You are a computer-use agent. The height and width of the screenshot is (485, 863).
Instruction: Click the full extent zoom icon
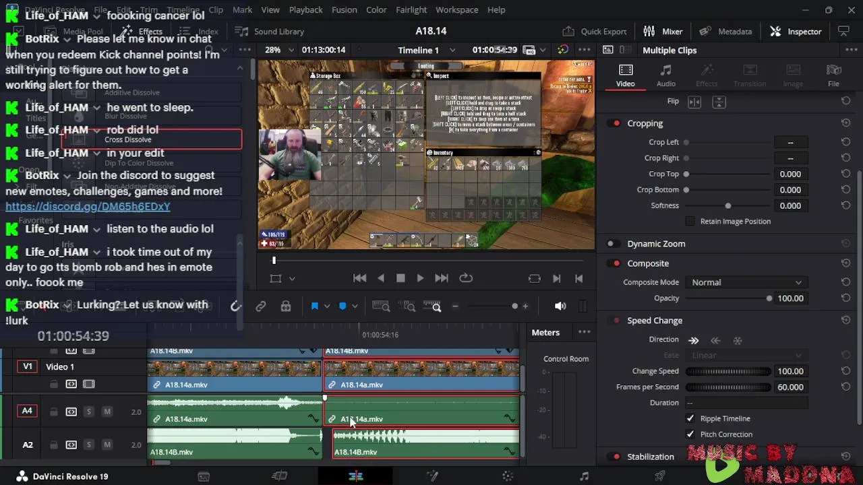(x=381, y=306)
